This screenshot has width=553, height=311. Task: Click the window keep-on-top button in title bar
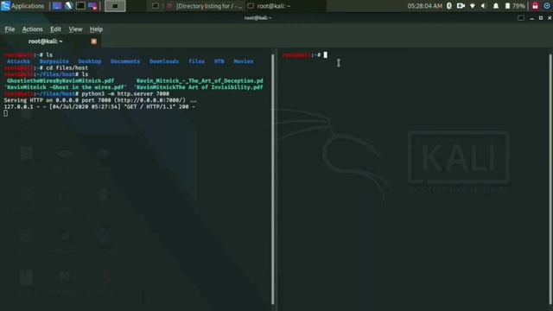click(x=521, y=18)
